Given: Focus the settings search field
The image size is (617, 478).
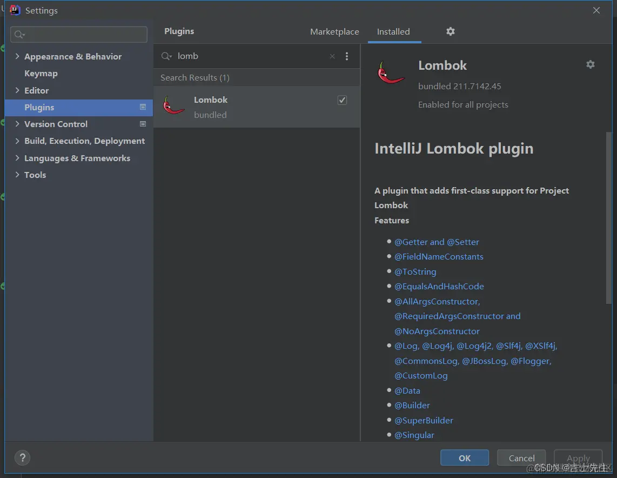Looking at the screenshot, I should [x=79, y=35].
